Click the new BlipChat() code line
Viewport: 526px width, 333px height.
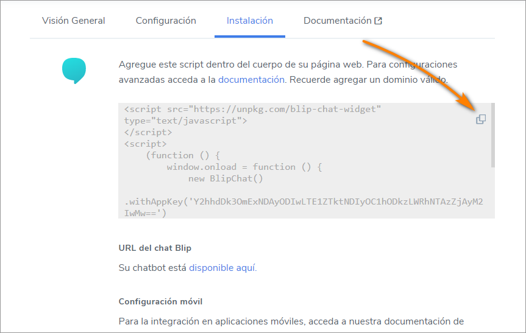click(226, 178)
